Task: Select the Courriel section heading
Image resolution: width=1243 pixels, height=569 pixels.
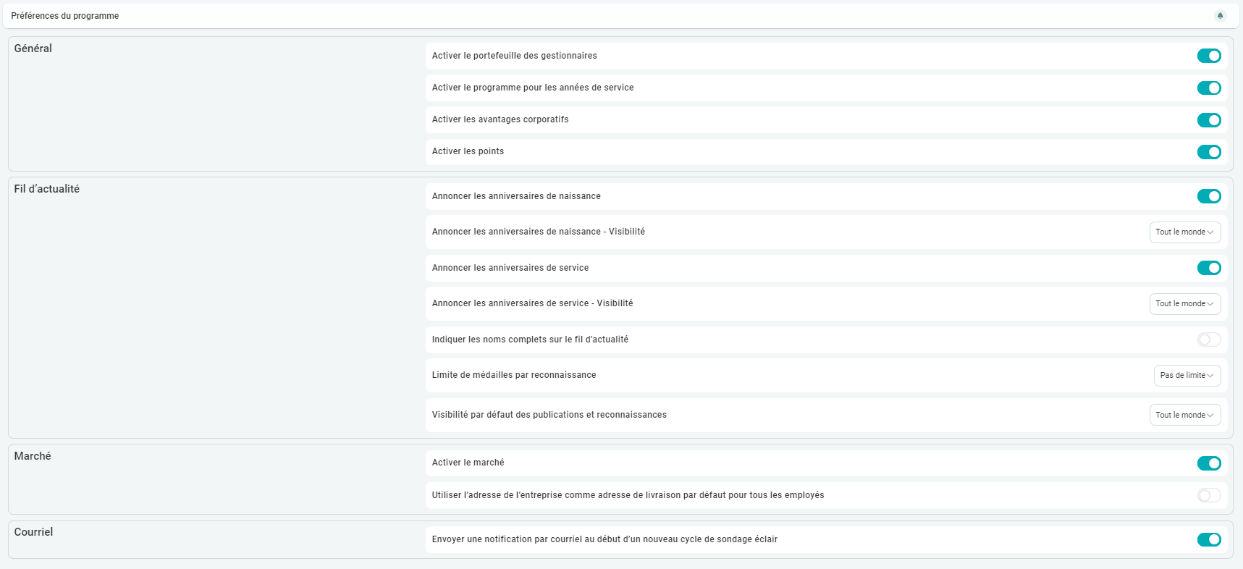Action: [x=34, y=532]
